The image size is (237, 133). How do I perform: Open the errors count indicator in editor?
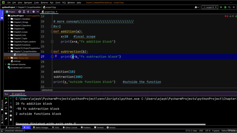point(226,16)
